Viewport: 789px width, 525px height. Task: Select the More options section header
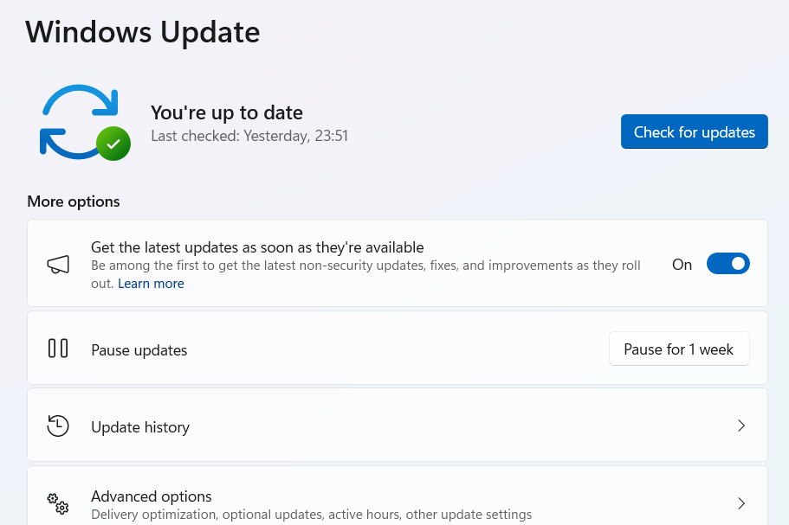point(73,201)
